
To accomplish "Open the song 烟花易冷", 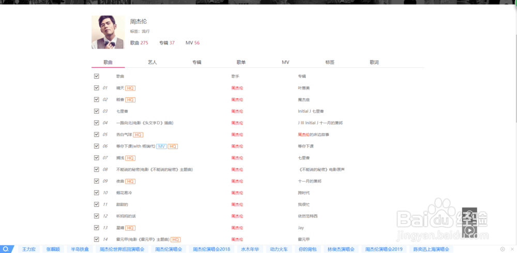I will 124,193.
